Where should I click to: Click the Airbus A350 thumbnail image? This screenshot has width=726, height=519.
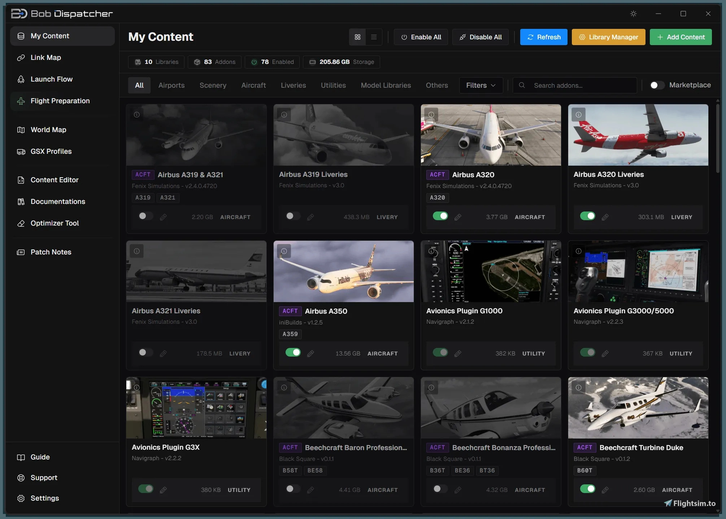[344, 271]
